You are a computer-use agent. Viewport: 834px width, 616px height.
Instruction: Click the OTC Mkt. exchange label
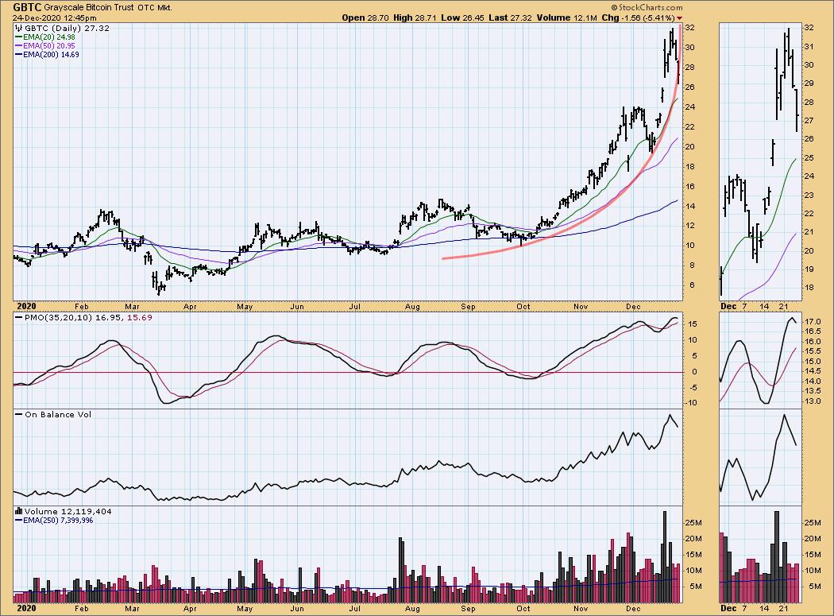coord(155,8)
